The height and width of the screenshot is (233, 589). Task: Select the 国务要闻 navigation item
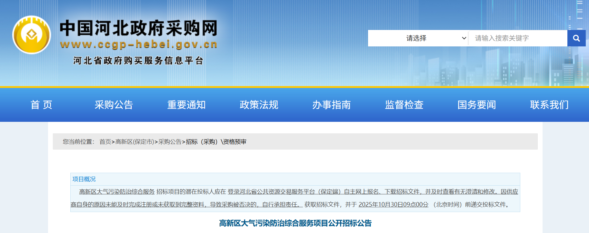pos(477,105)
